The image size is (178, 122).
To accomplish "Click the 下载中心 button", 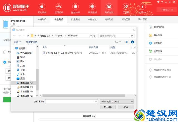I will click(x=166, y=10).
